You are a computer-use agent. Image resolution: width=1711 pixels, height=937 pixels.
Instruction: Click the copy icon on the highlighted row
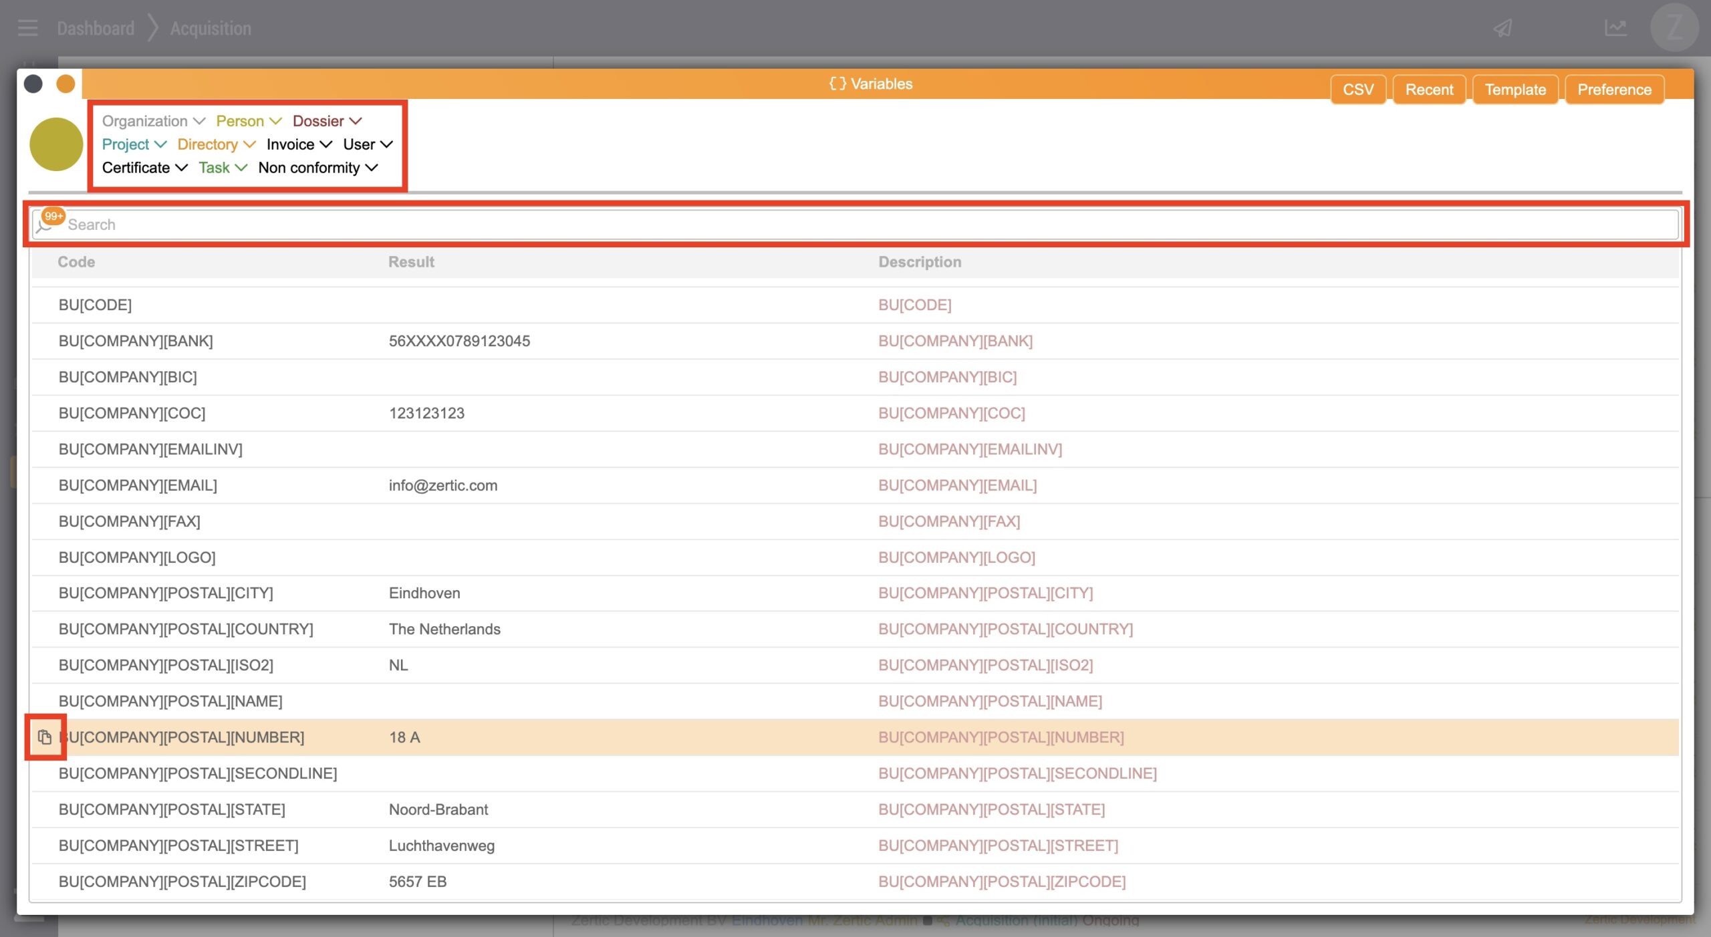[45, 737]
